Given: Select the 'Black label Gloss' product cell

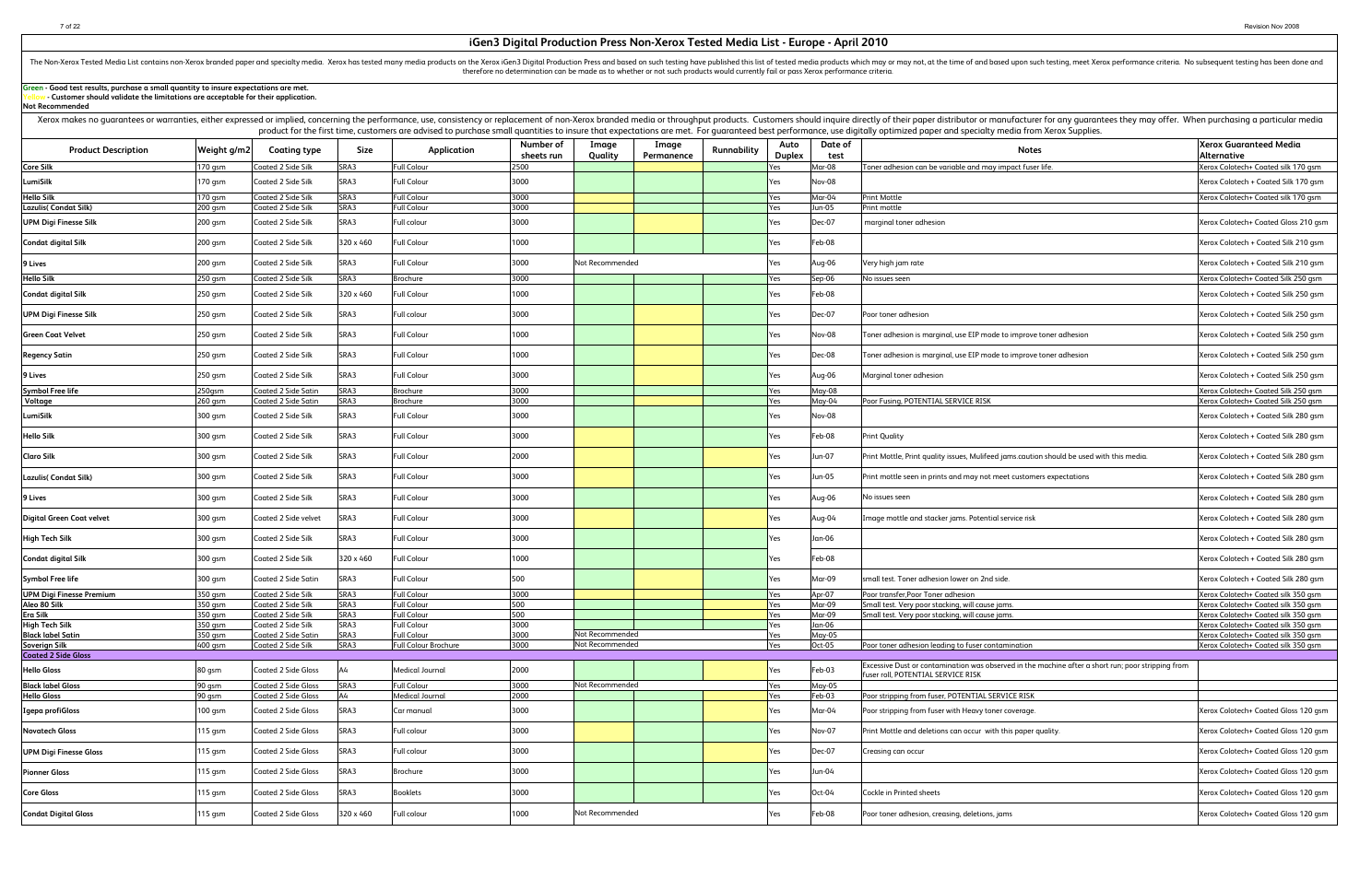Looking at the screenshot, I should pos(109,686).
